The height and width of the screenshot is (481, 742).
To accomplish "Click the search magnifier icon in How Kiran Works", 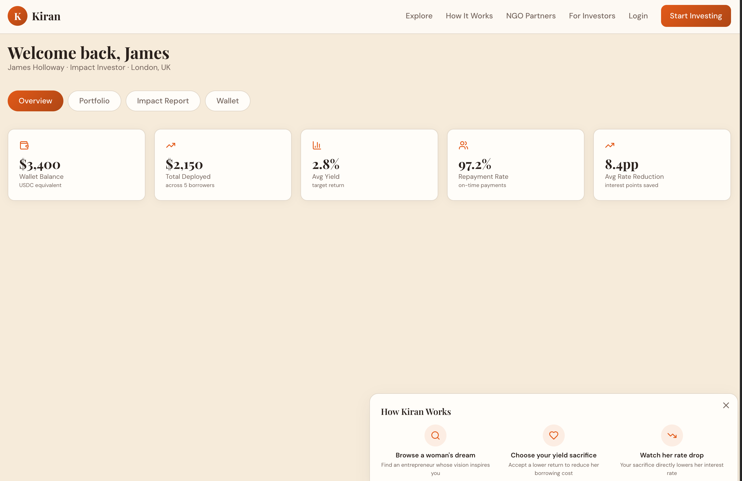I will tap(435, 435).
